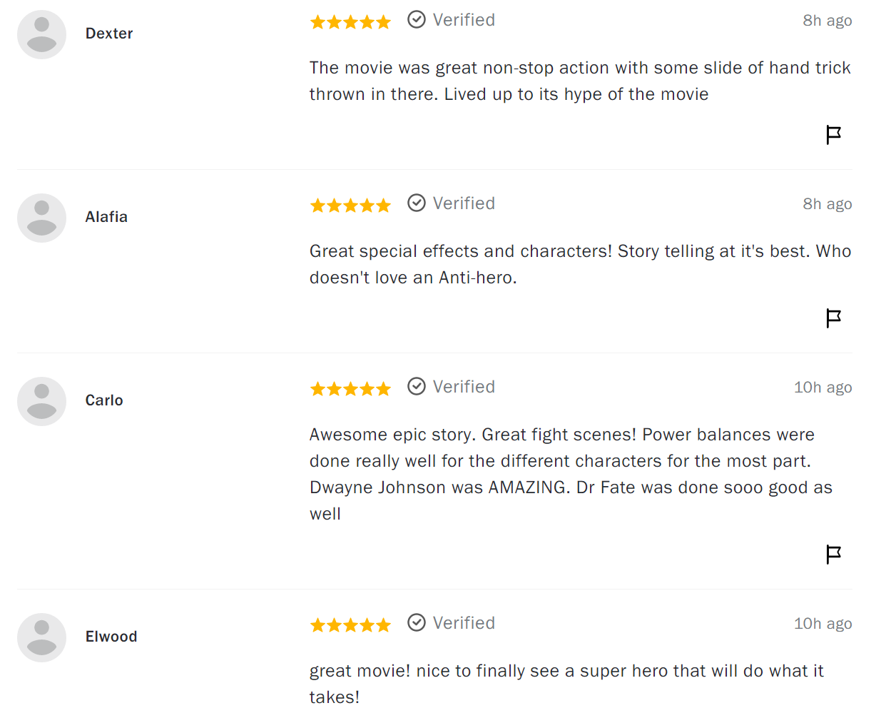Viewport: 886px width, 728px height.
Task: Flag Dexter's review
Action: point(833,134)
